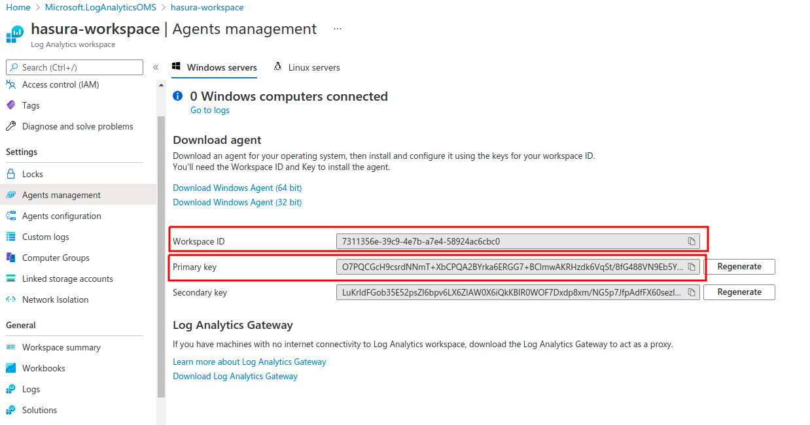Regenerate the Primary key
This screenshot has width=810, height=425.
pos(739,267)
